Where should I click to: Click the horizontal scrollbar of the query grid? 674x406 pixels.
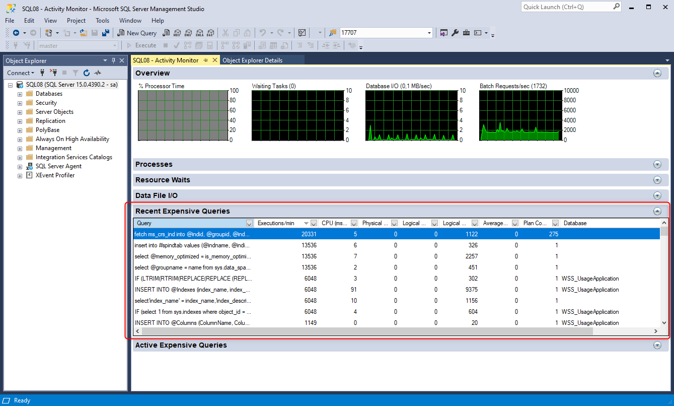click(367, 331)
